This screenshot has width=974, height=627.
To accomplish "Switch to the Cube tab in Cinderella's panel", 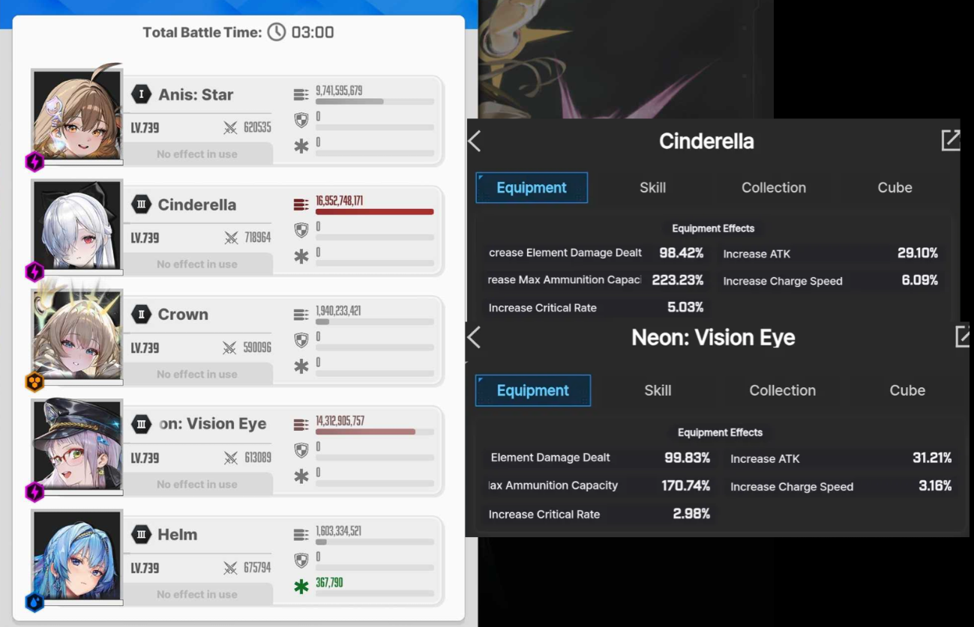I will click(x=895, y=187).
